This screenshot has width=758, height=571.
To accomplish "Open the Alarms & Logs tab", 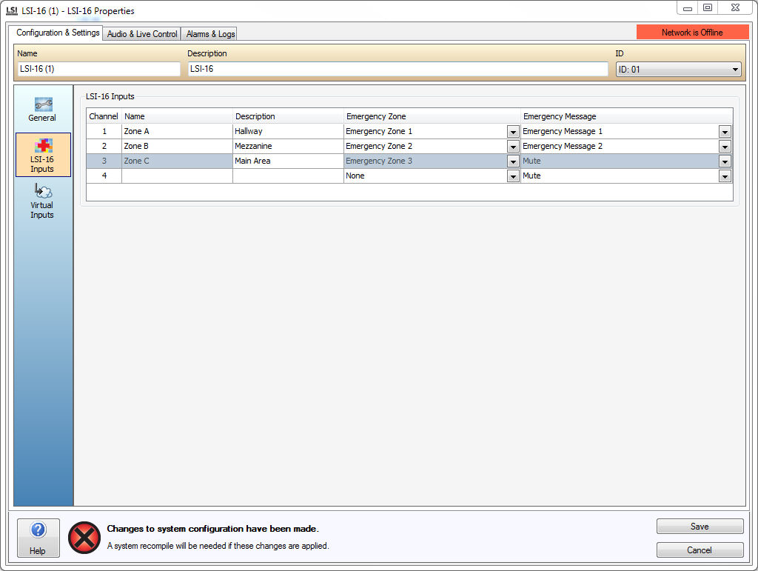I will tap(210, 34).
